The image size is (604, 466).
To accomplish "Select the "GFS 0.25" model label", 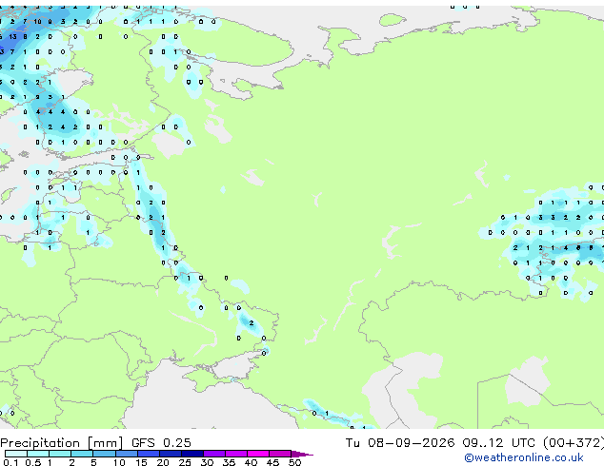I will (161, 443).
